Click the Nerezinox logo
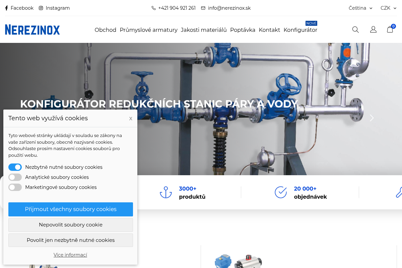Viewport: 402px width, 268px height. point(32,30)
